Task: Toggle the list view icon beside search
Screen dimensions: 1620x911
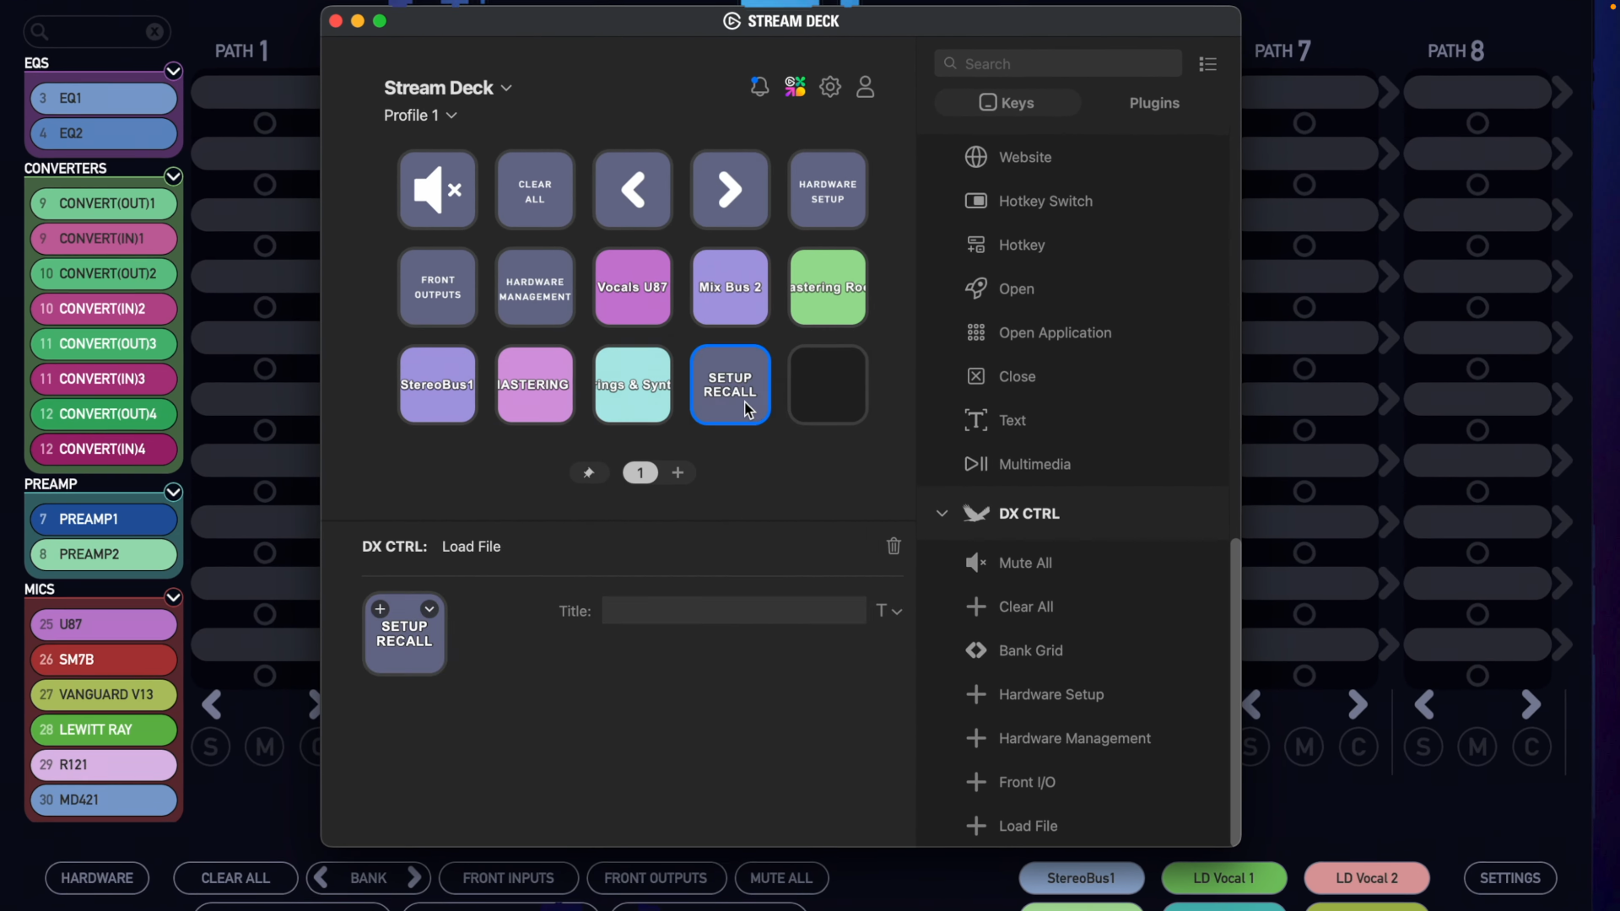Action: pos(1207,64)
